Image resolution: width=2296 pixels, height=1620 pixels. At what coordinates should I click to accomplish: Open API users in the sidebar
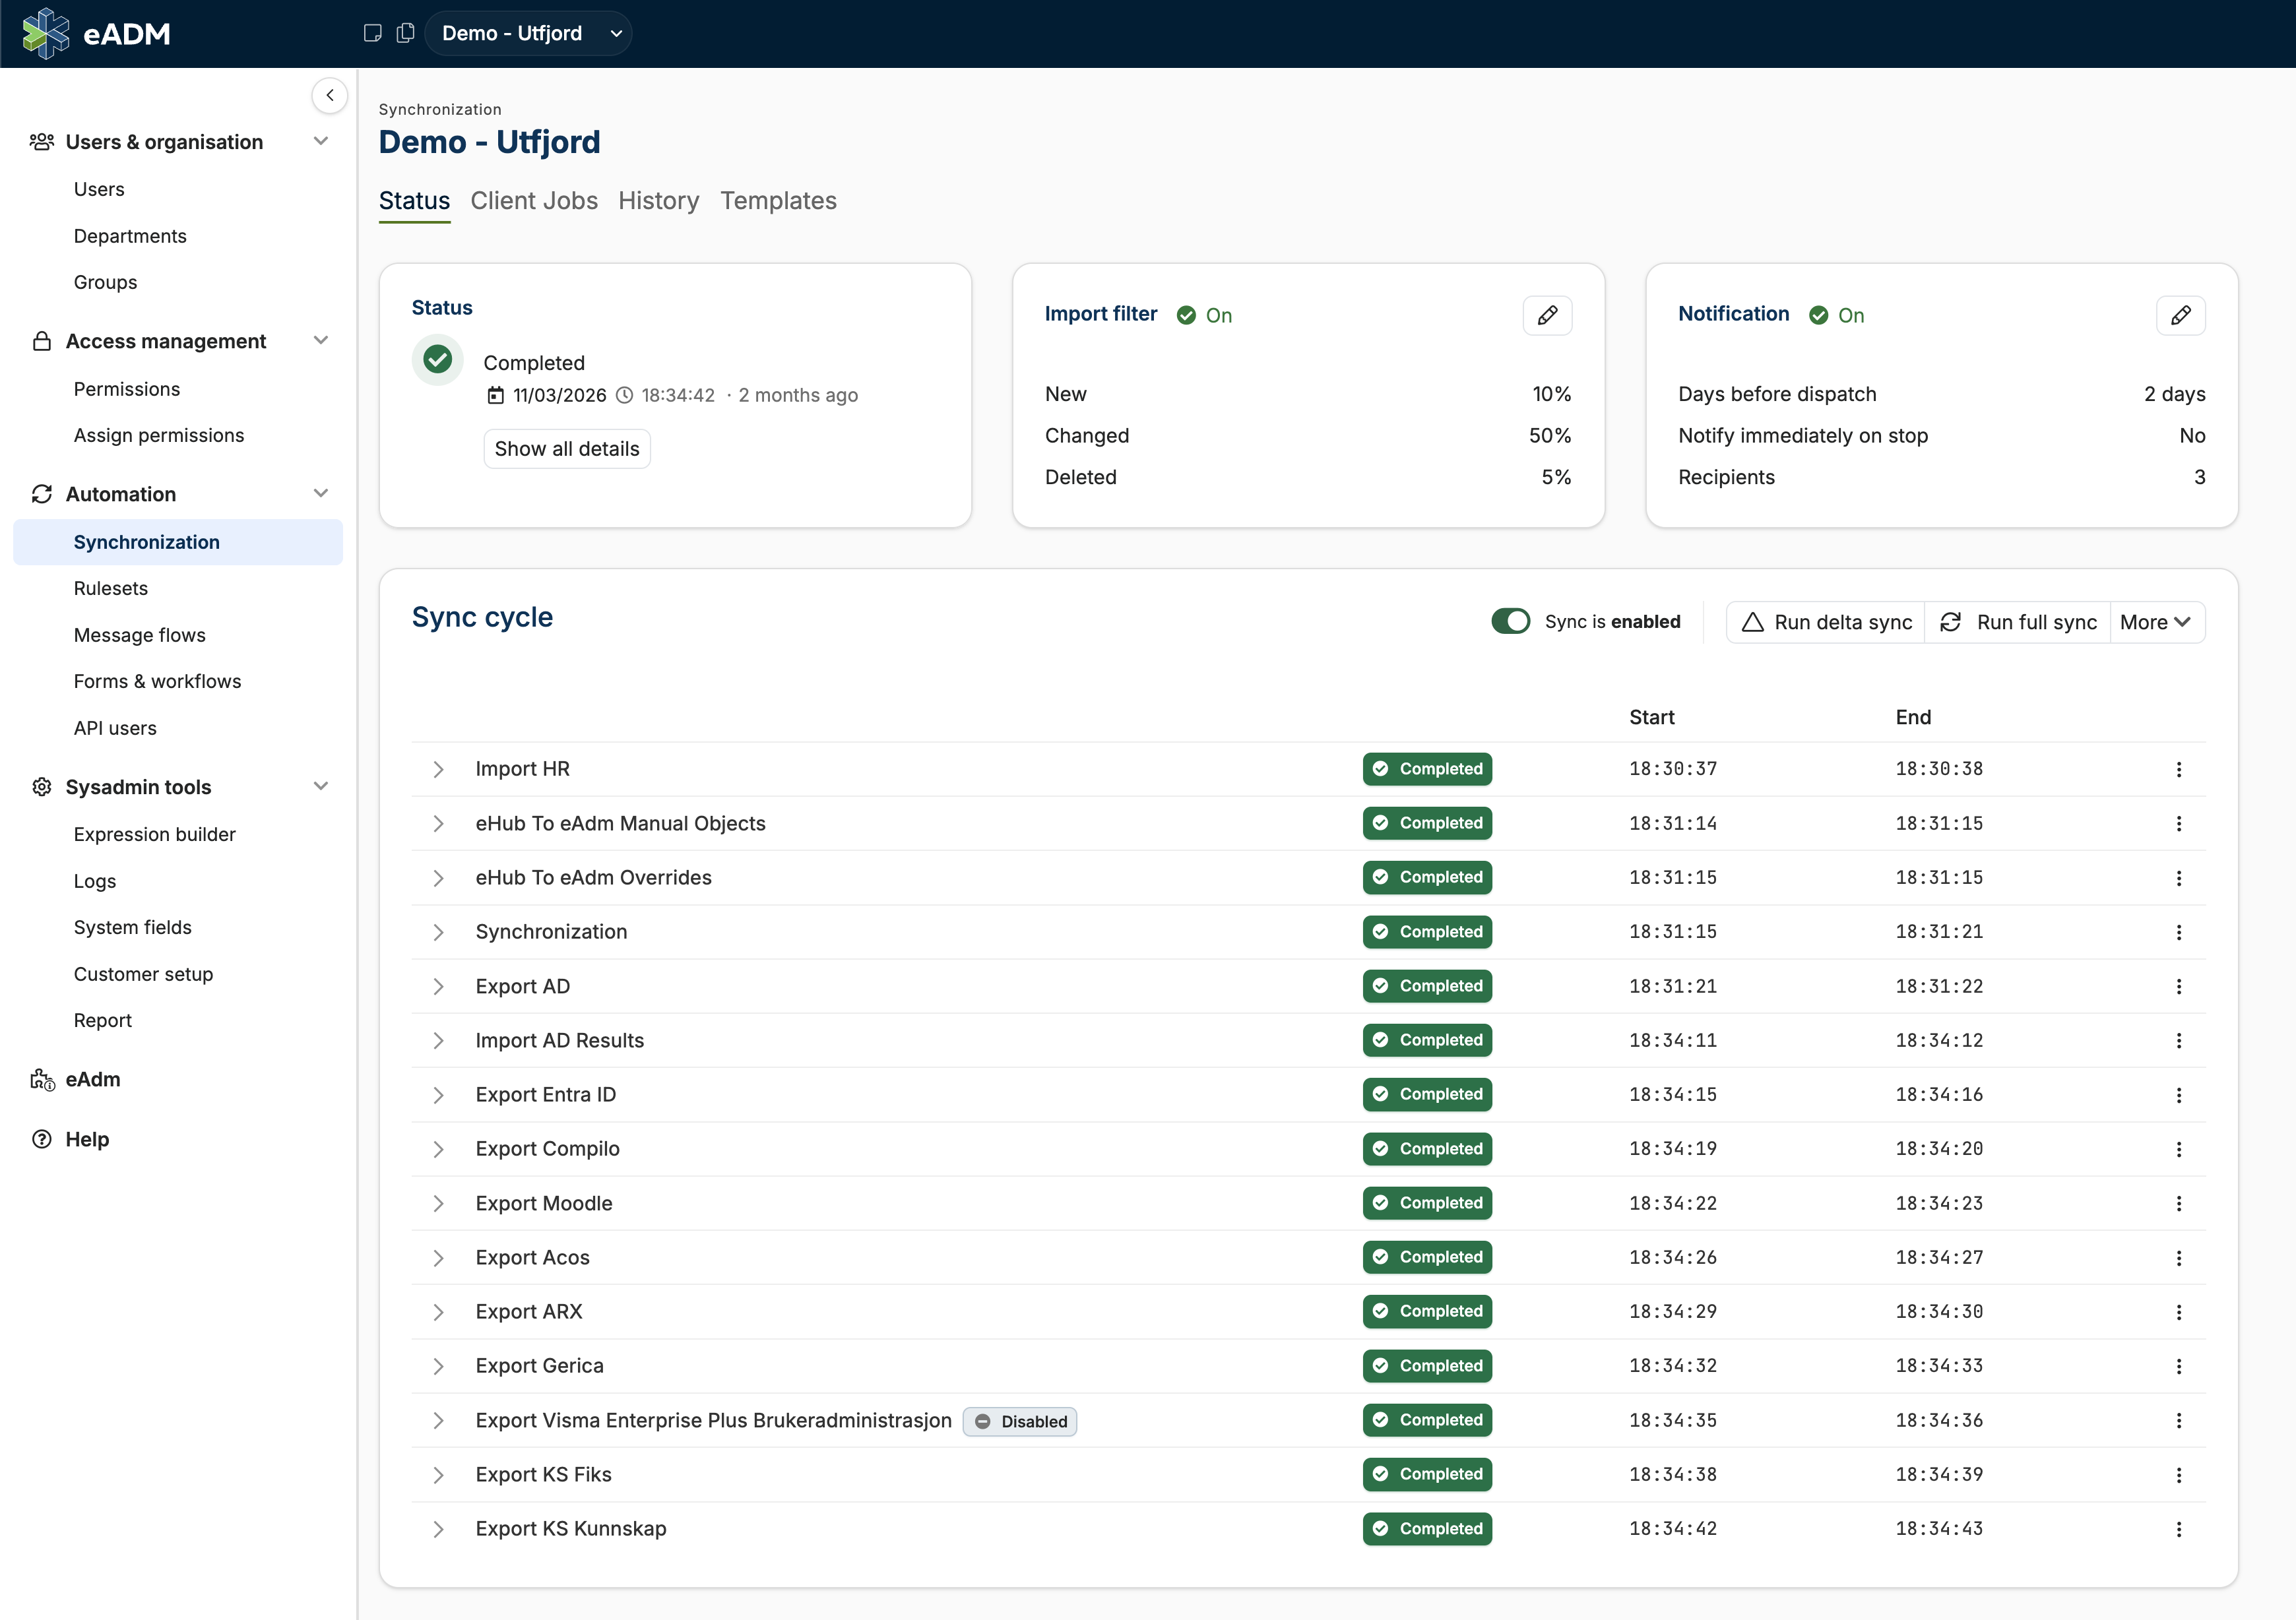pyautogui.click(x=115, y=728)
